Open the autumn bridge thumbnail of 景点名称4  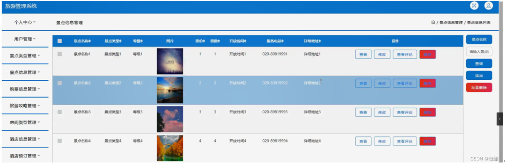170,148
